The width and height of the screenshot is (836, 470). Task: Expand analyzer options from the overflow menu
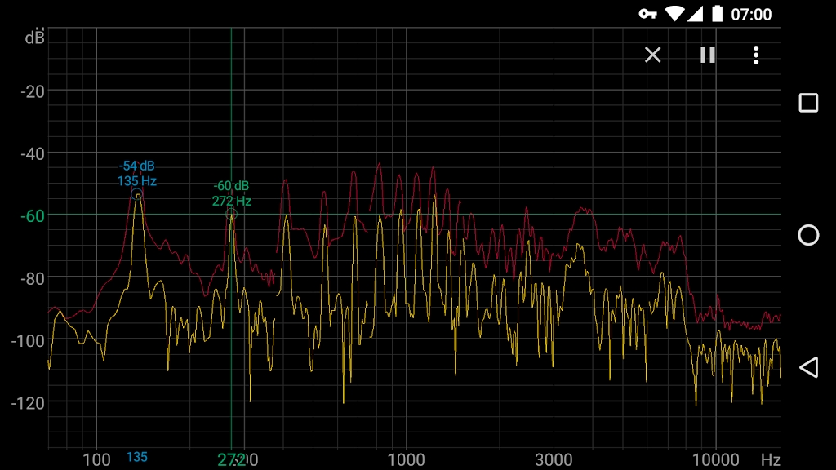pyautogui.click(x=756, y=55)
